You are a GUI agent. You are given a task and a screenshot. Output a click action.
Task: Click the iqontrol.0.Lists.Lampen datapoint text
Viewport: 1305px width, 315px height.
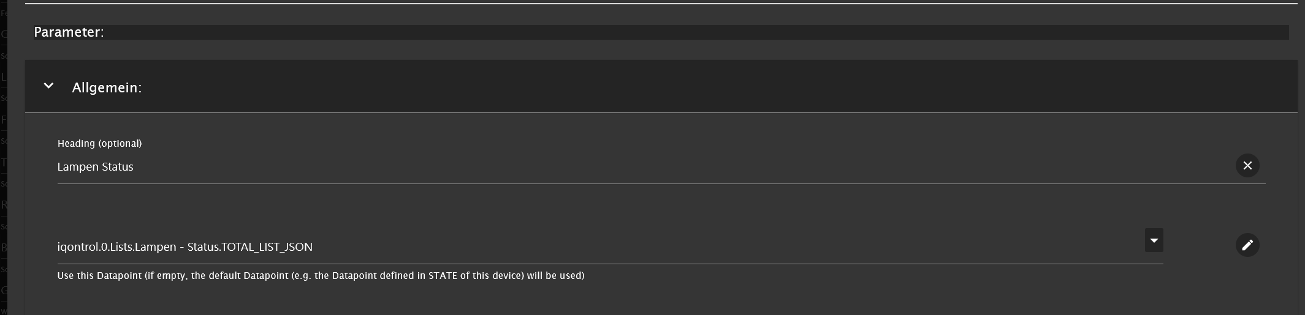point(185,247)
